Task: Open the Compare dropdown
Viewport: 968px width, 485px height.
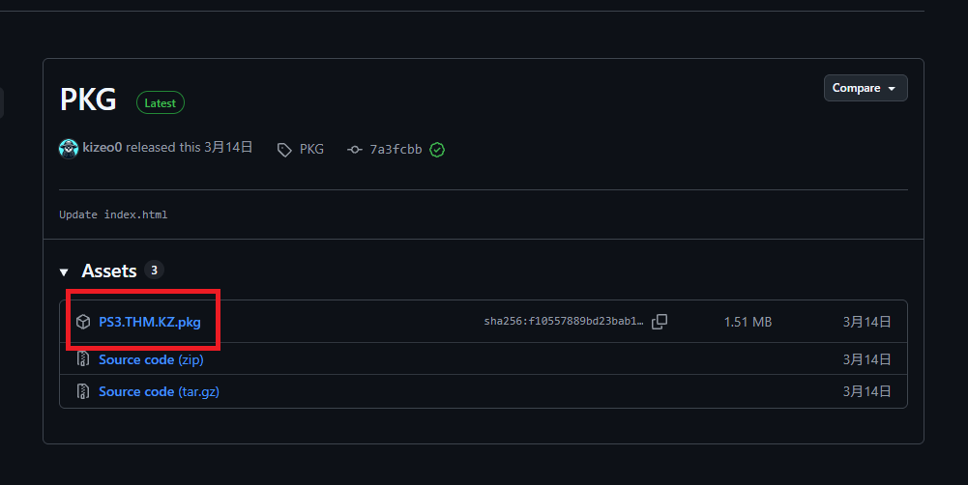Action: click(x=865, y=88)
